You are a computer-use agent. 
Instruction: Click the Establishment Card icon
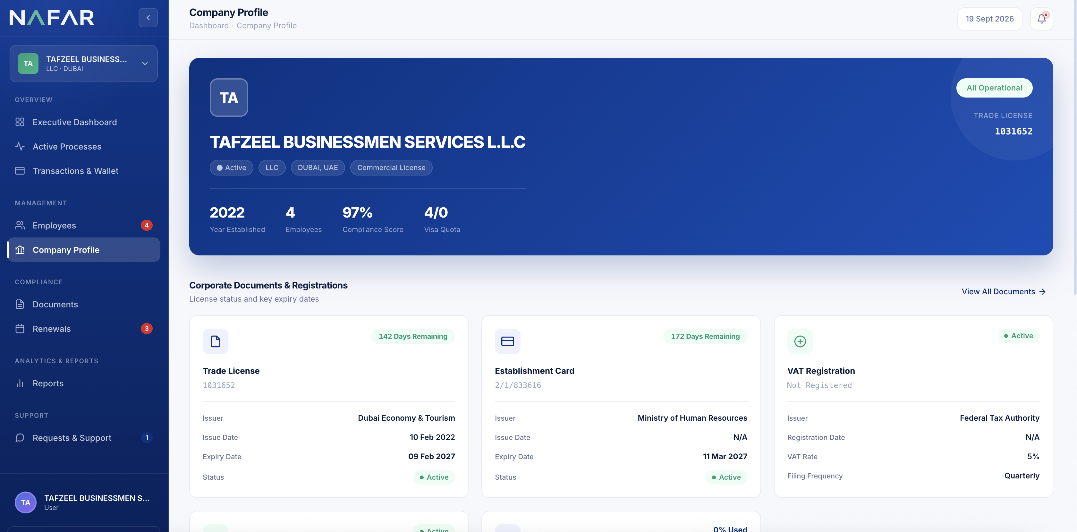click(508, 341)
